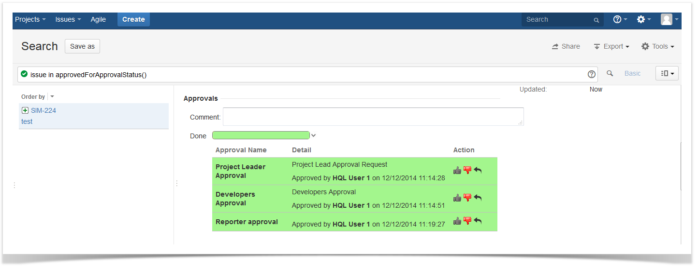
Task: Open the Issues menu
Action: point(68,19)
